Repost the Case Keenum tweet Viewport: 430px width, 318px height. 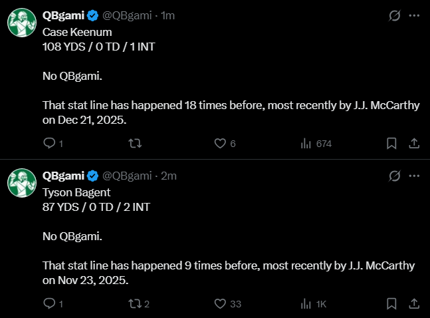(x=135, y=143)
